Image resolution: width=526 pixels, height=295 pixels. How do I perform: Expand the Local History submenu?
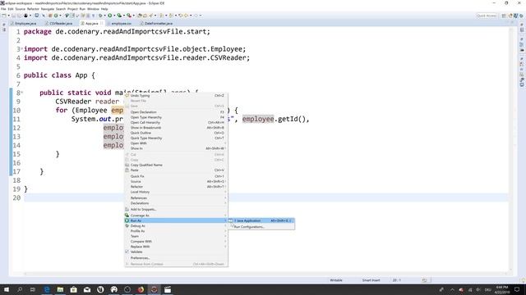point(176,192)
